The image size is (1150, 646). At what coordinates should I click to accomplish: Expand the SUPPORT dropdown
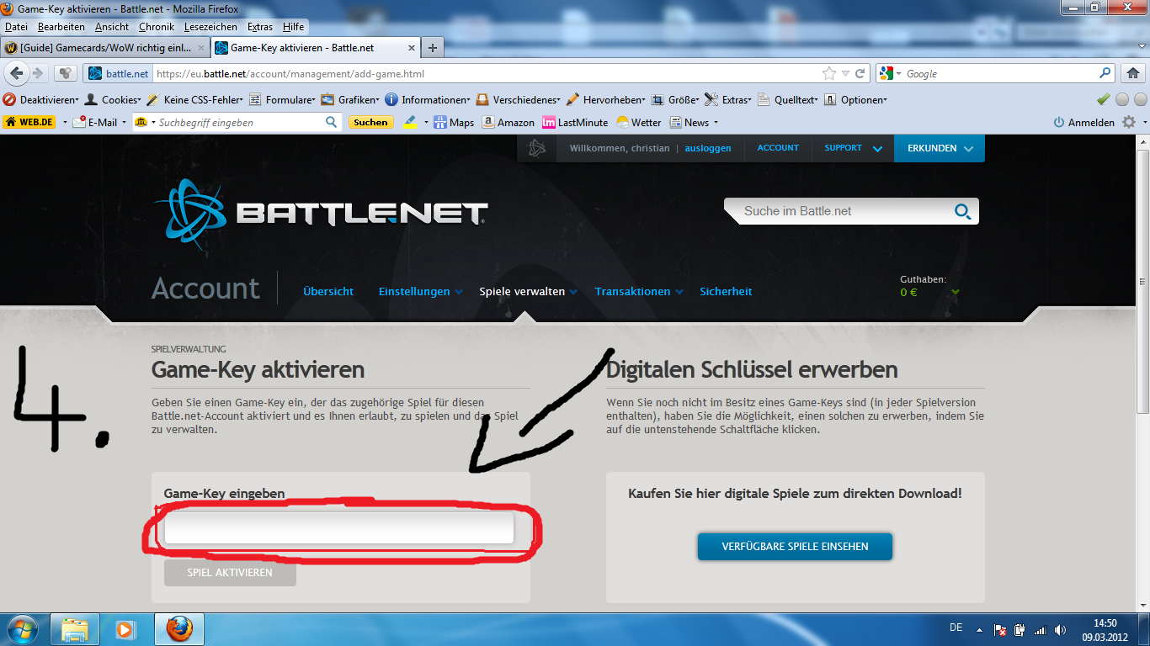tap(853, 148)
